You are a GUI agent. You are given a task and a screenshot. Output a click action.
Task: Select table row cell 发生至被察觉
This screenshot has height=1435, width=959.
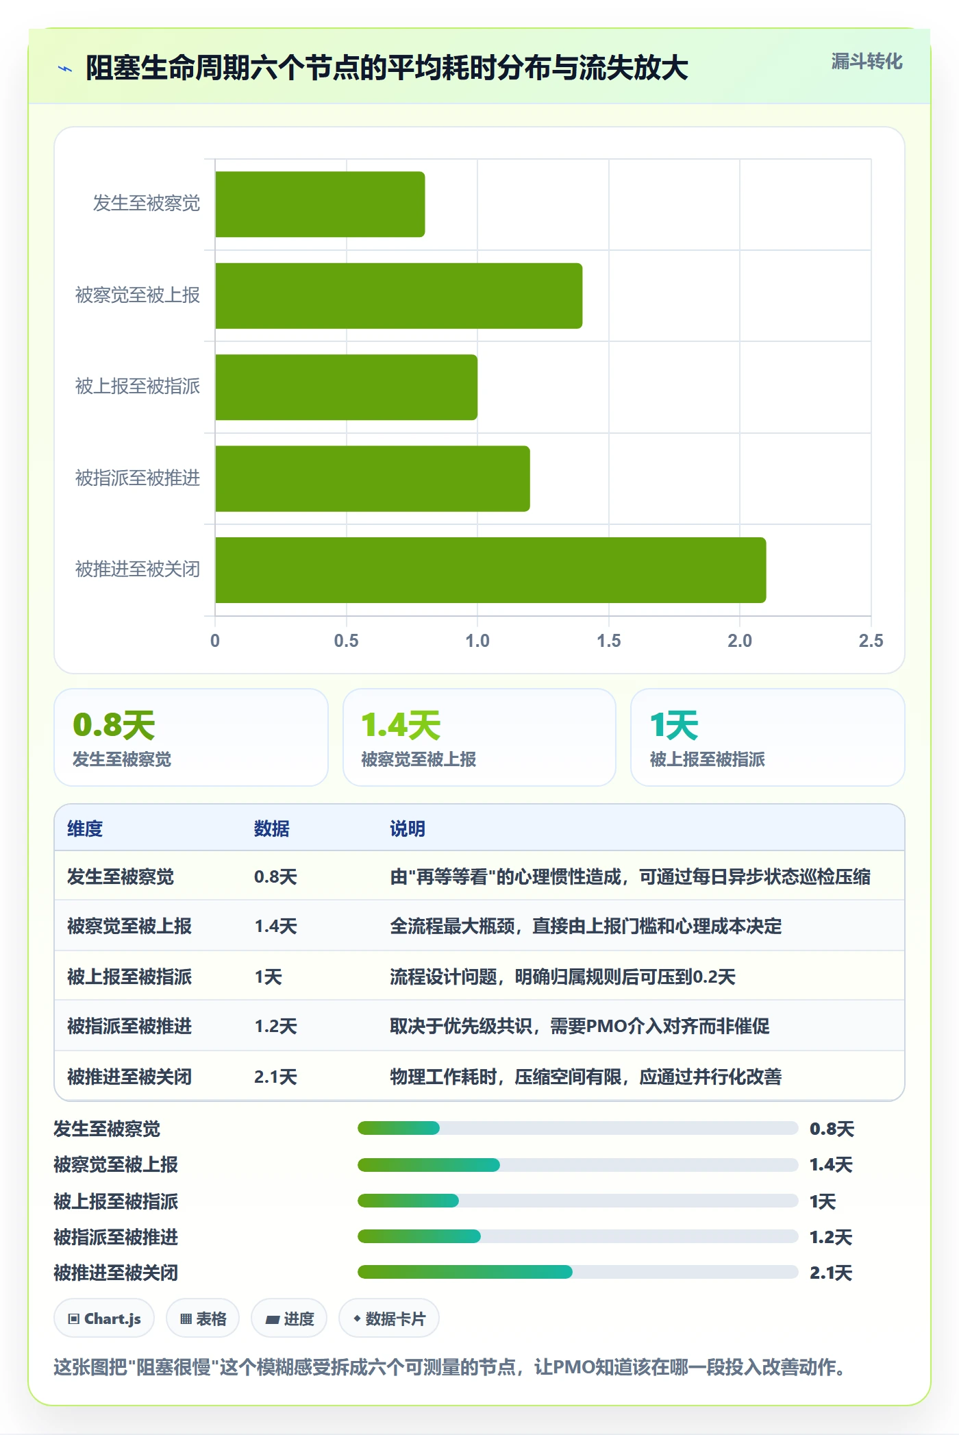click(121, 876)
